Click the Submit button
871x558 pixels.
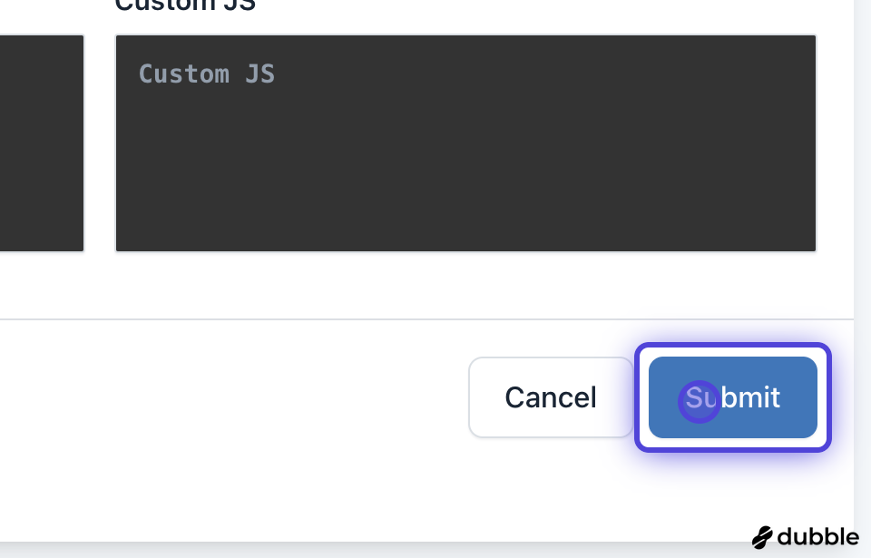[x=733, y=397]
